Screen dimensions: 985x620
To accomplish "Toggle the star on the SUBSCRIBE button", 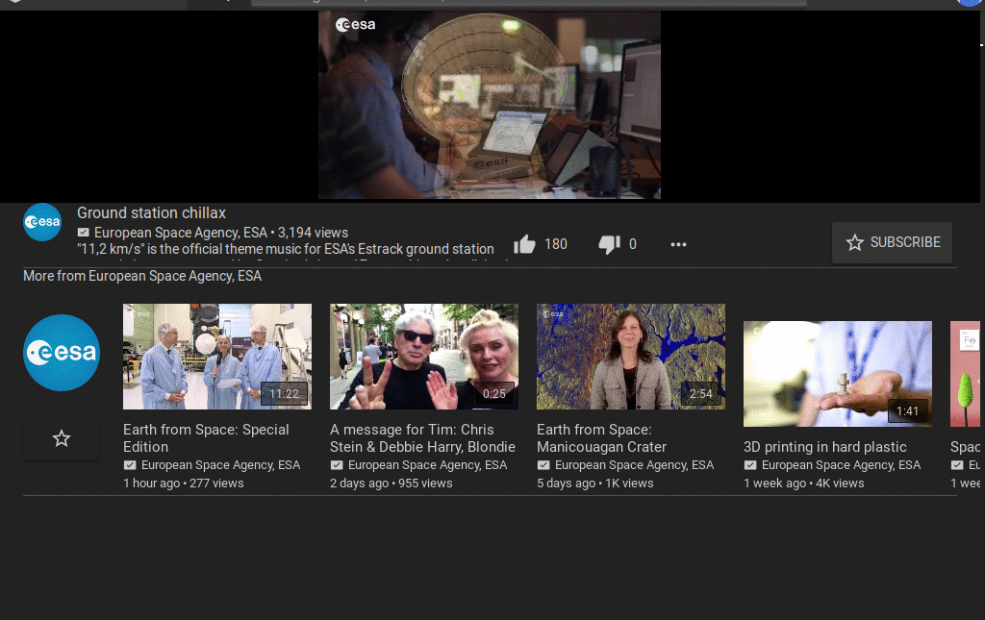I will 855,242.
